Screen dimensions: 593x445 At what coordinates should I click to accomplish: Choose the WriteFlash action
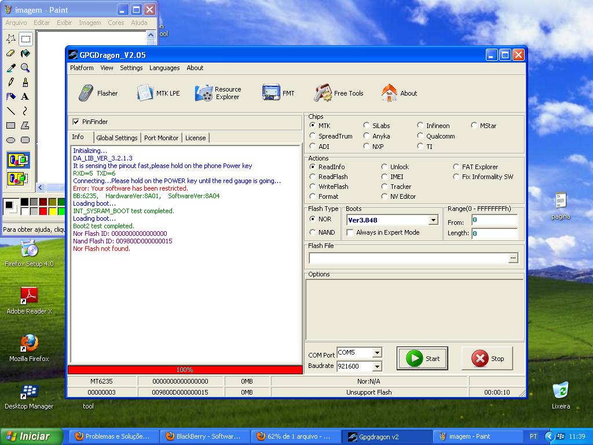312,187
